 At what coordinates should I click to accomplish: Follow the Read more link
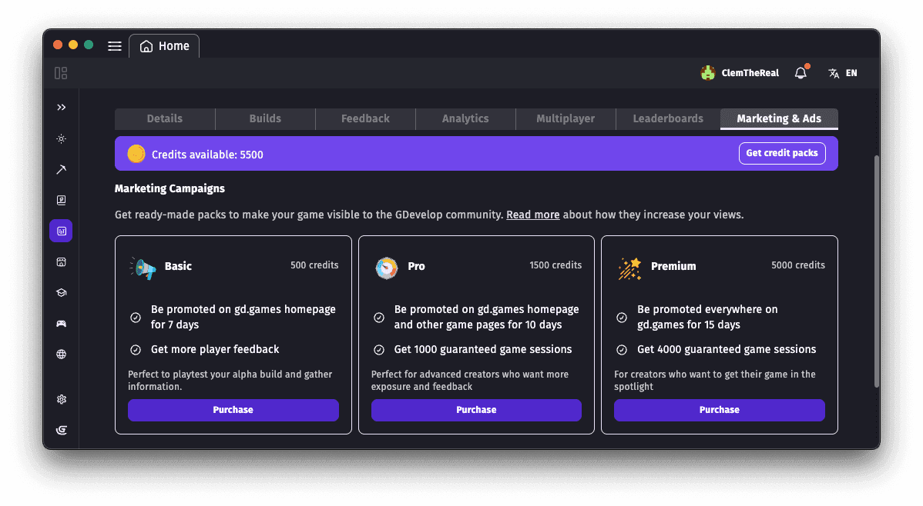(532, 215)
